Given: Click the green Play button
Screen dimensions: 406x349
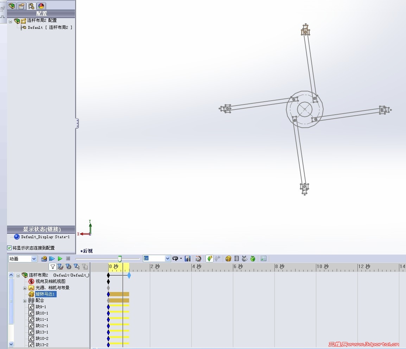Looking at the screenshot, I should [x=60, y=259].
